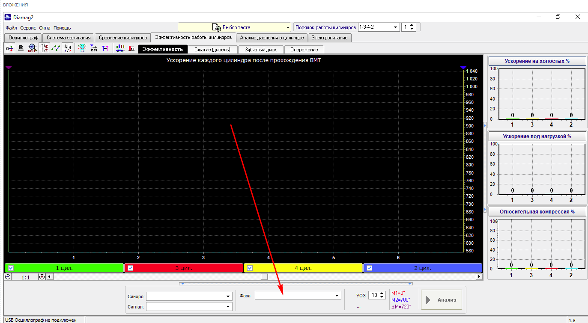The image size is (588, 323).
Task: Open the cylinder firing order 1-3-4-2 dropdown
Action: pos(379,27)
